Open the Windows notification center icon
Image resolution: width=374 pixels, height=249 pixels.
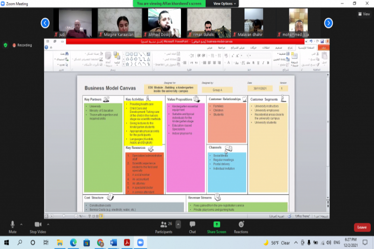coord(365,242)
